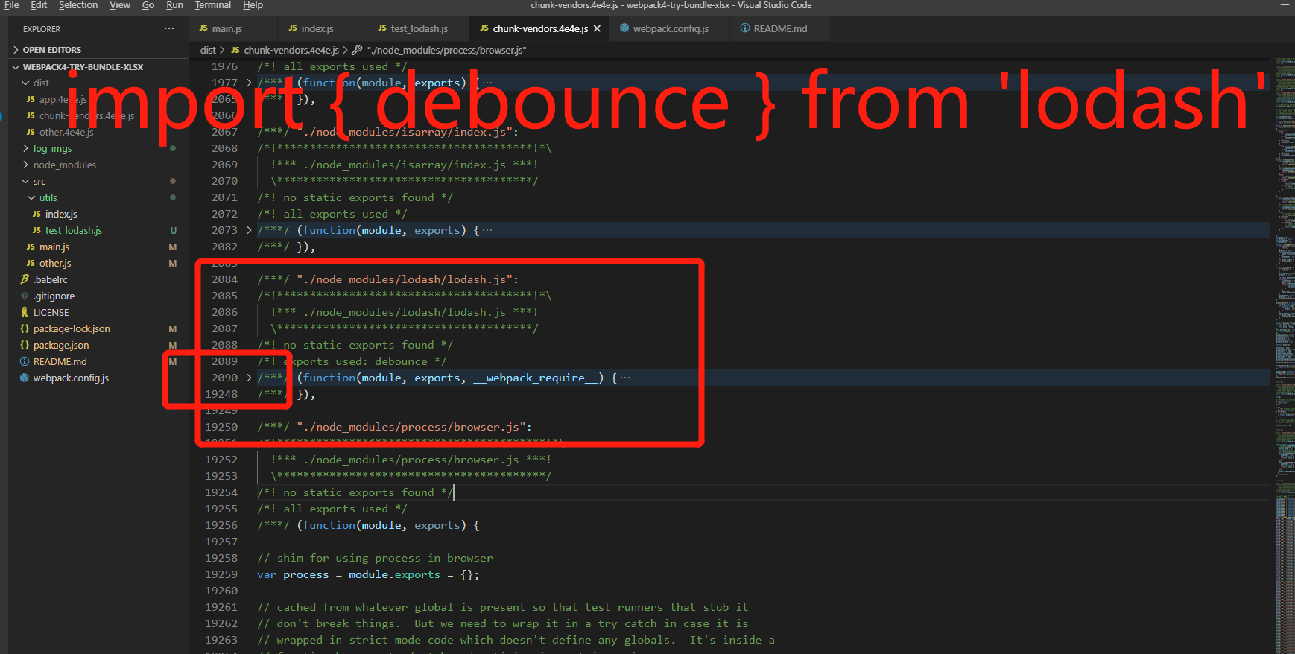Open the File menu
This screenshot has height=654, width=1295.
[12, 5]
